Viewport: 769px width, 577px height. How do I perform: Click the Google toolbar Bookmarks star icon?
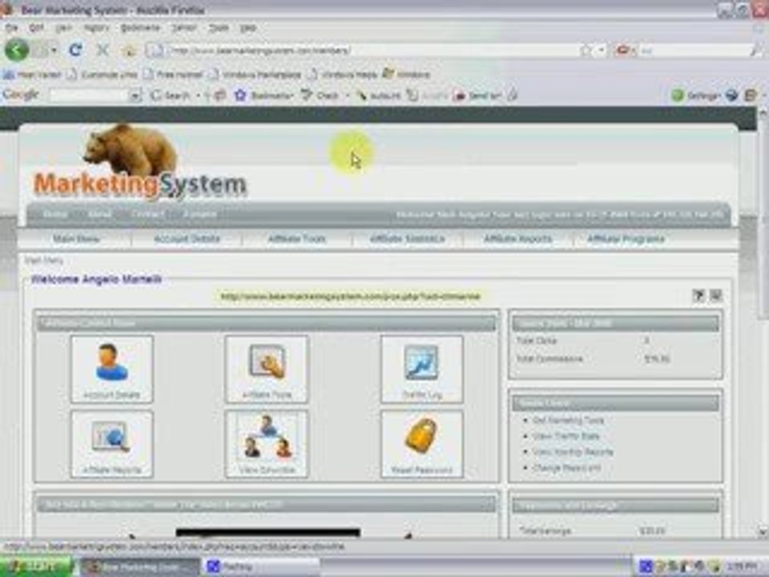[240, 95]
